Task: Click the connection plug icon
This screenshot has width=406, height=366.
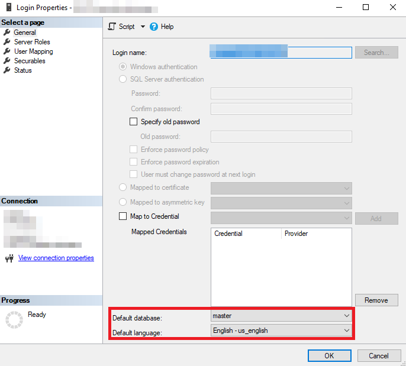Action: tap(9, 258)
